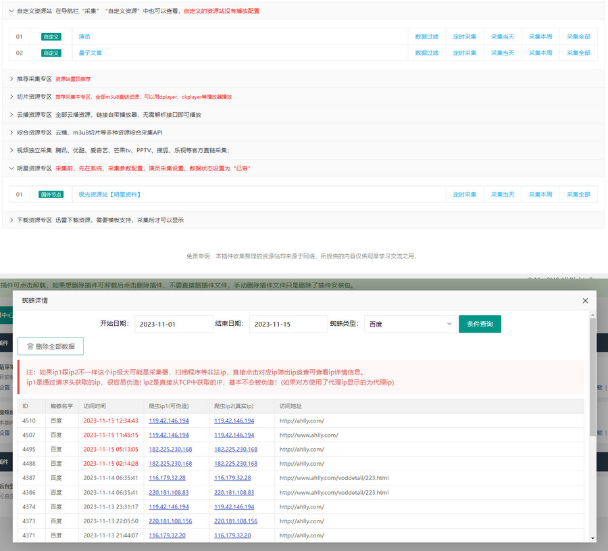Open 数据过滤 for 演员 row
608x551 pixels.
point(426,37)
